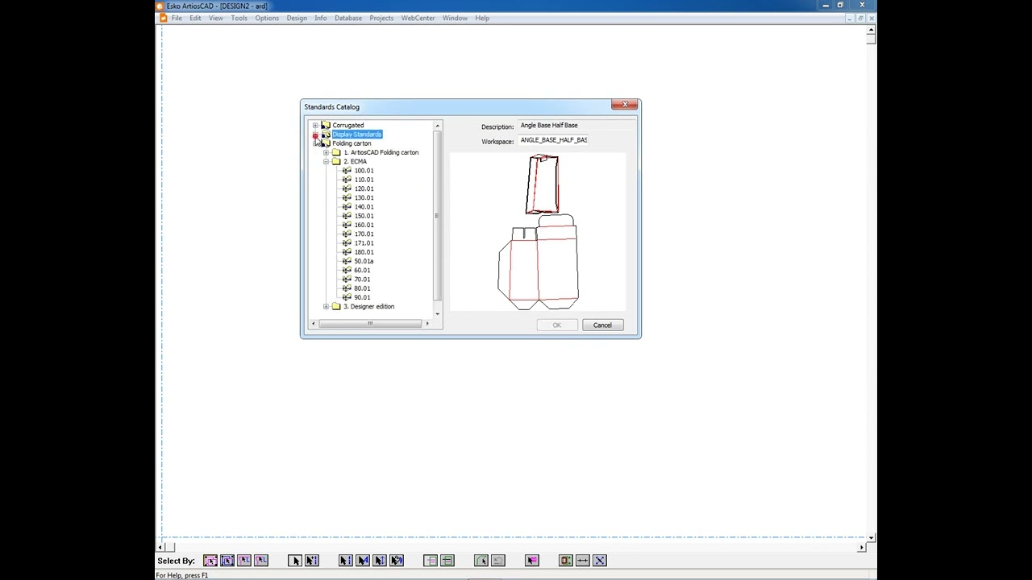Click the standard icon beside 130.01
1032x580 pixels.
click(x=347, y=197)
